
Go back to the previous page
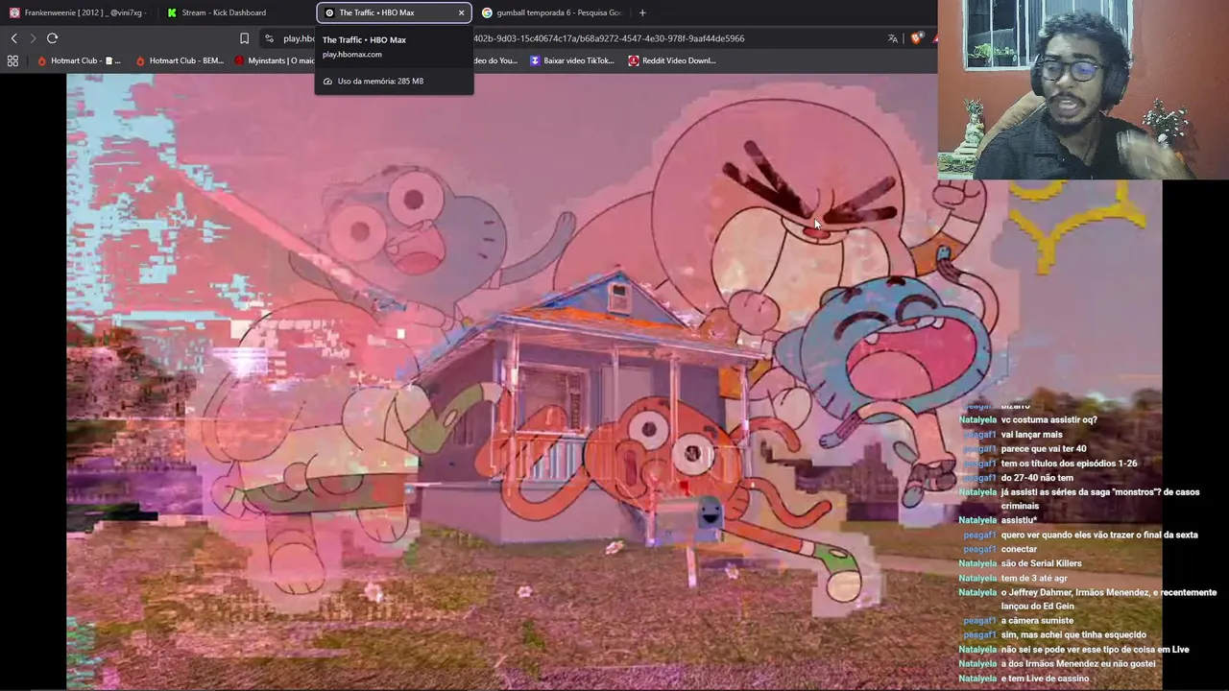[13, 38]
